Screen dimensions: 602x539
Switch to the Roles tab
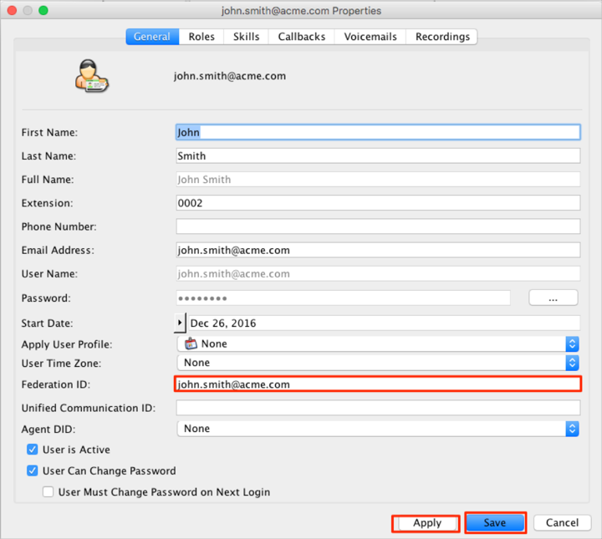[202, 37]
